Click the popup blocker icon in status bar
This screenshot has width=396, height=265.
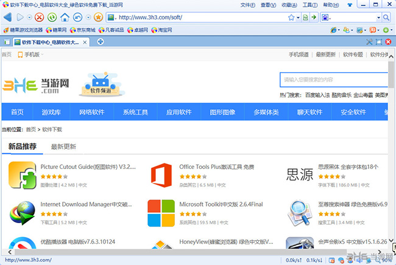(331, 260)
